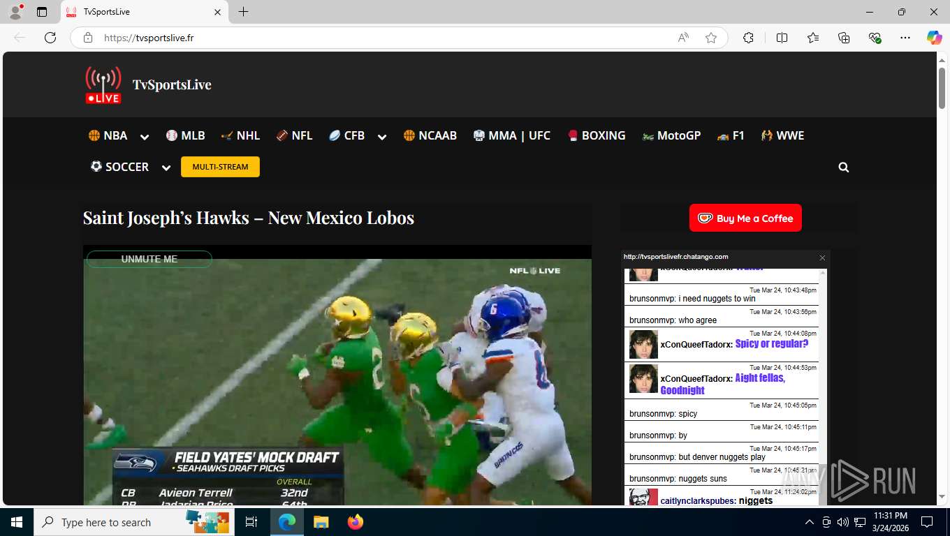This screenshot has height=536, width=950.
Task: Select chat message 'nuggets suns'
Action: click(x=703, y=479)
